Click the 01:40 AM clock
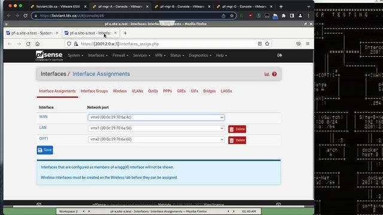 pyautogui.click(x=249, y=211)
